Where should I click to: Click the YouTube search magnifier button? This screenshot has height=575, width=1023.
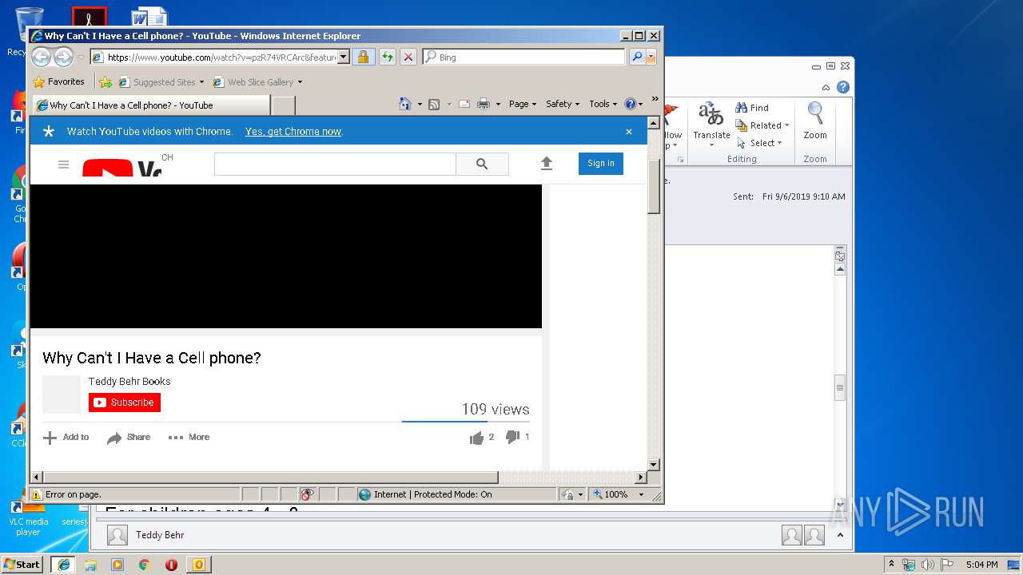coord(482,164)
